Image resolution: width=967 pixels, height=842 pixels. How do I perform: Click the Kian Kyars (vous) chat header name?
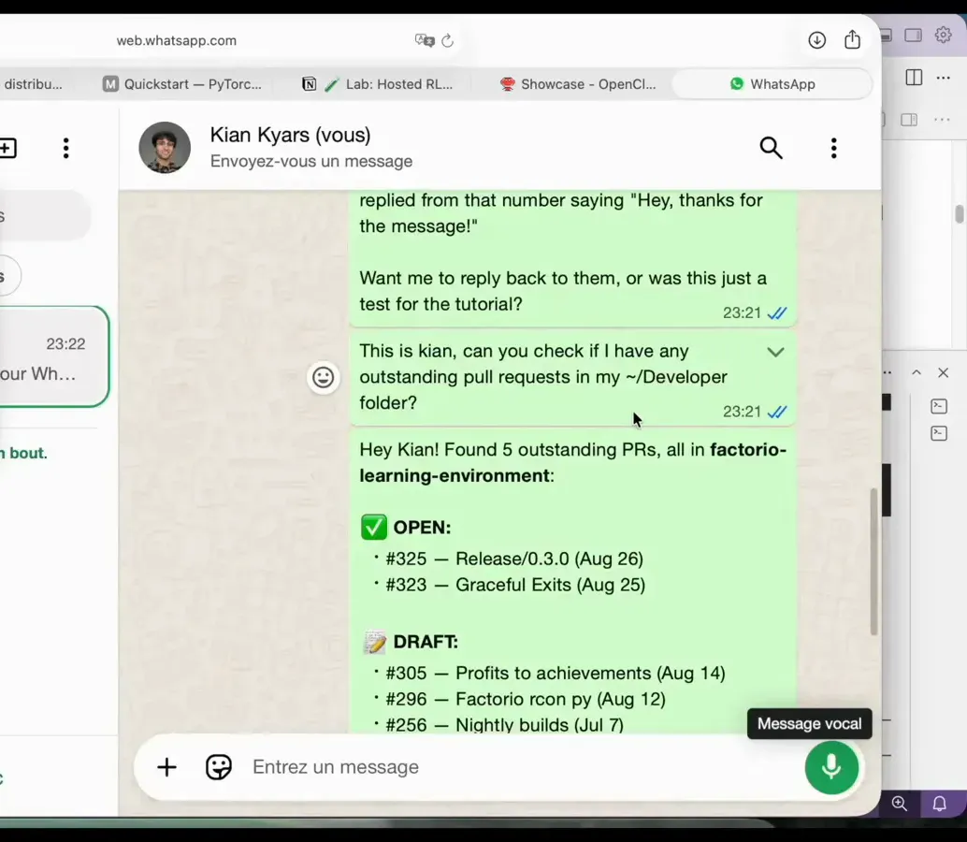click(x=290, y=135)
